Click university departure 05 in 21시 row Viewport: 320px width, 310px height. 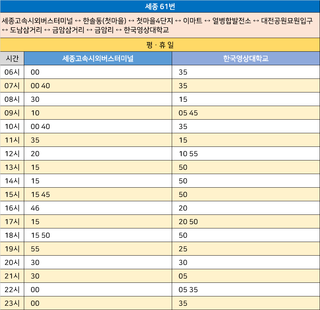183,276
